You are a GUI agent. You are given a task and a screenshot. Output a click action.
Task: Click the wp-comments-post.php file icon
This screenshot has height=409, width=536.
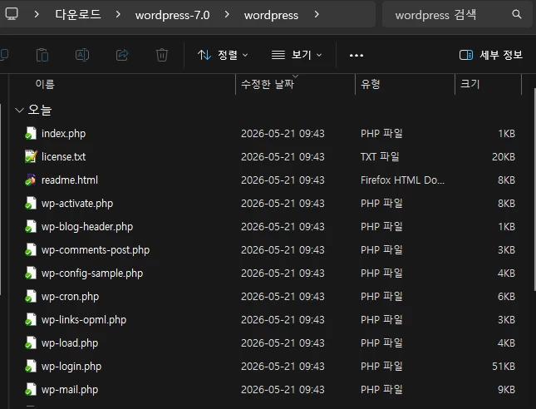tap(31, 249)
